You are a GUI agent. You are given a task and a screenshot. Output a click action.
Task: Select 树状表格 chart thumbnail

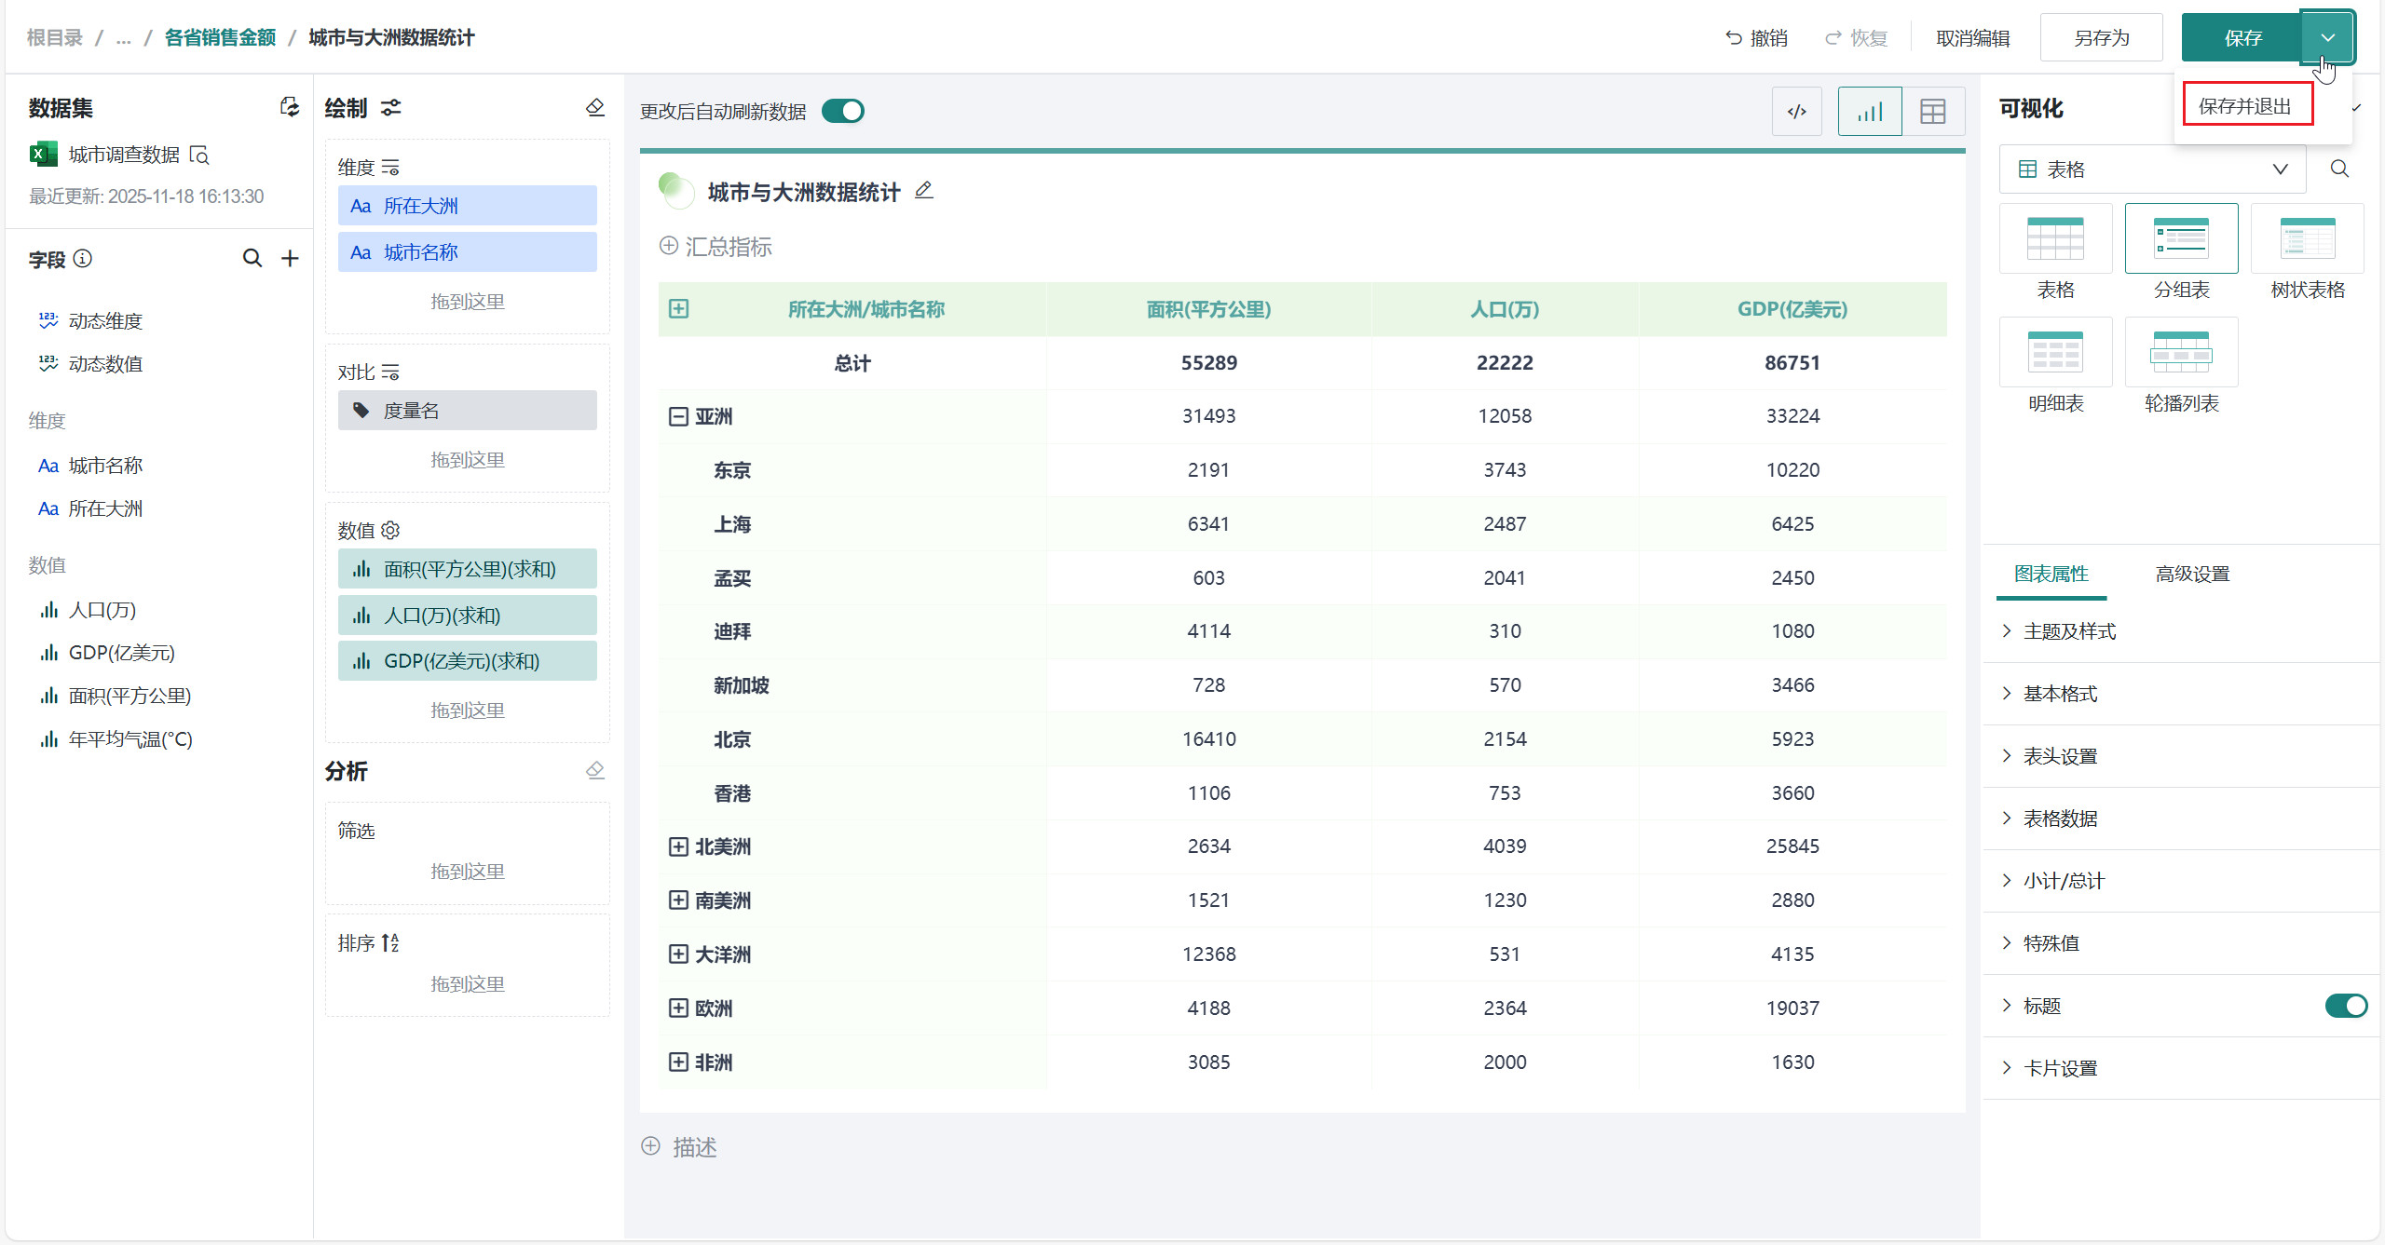pyautogui.click(x=2307, y=240)
